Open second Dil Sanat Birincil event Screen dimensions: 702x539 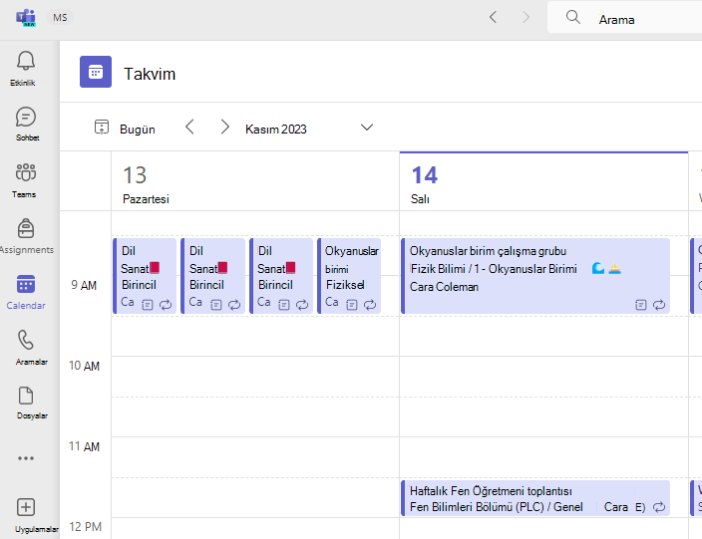coord(213,276)
